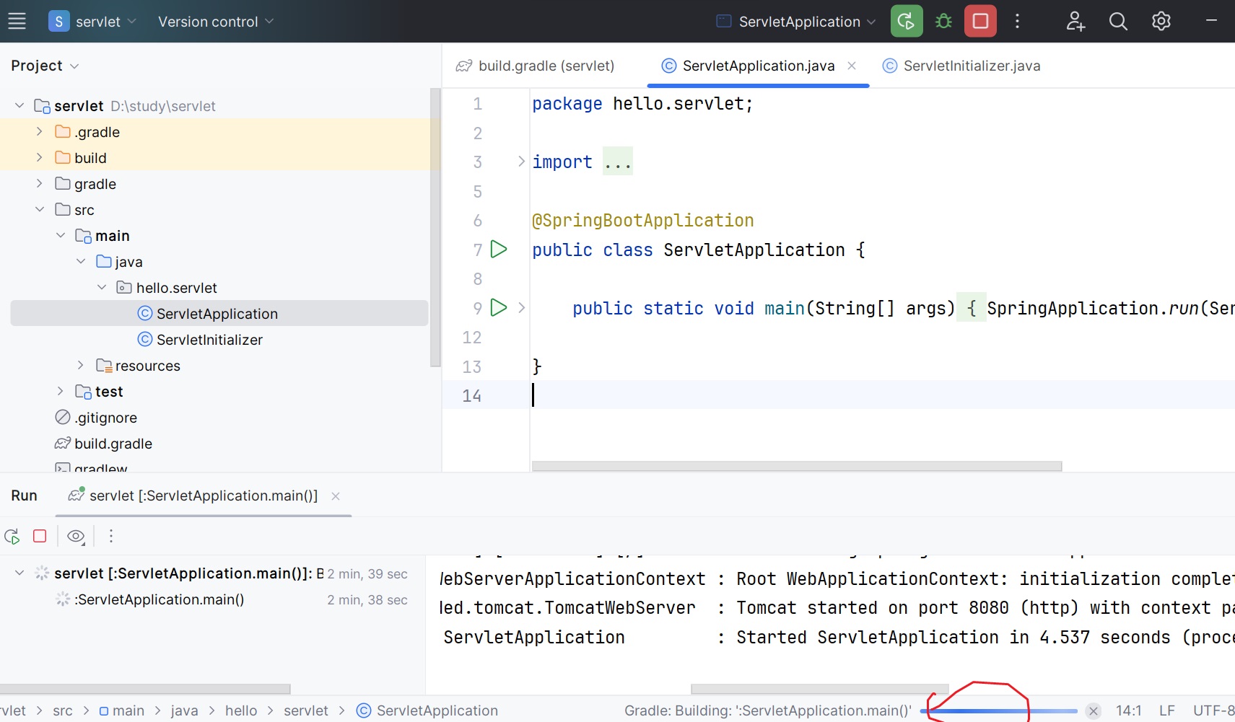Rerun ServletApplication with the green toolbar button
Viewport: 1235px width, 722px height.
(x=907, y=21)
